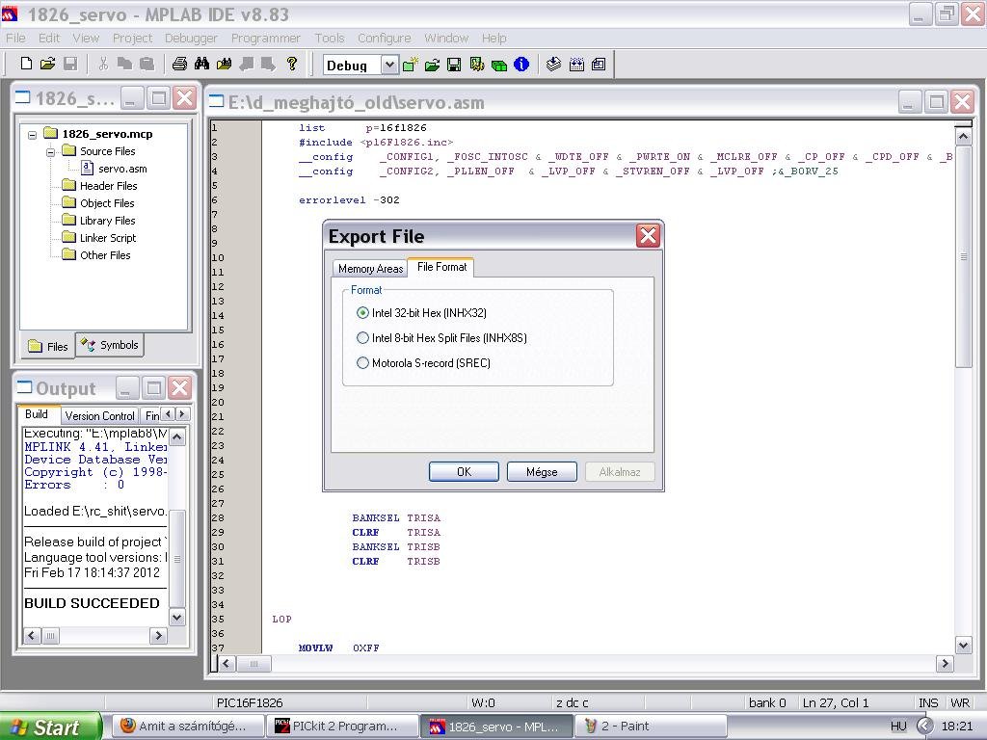987x740 pixels.
Task: Click the Firefox taskbar item
Action: pos(188,727)
